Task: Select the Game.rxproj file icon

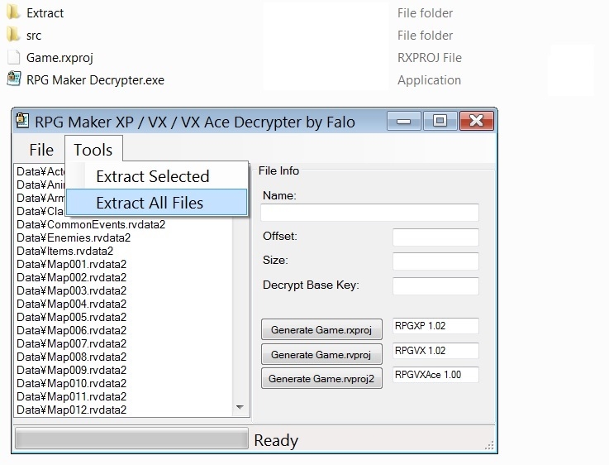Action: click(13, 57)
